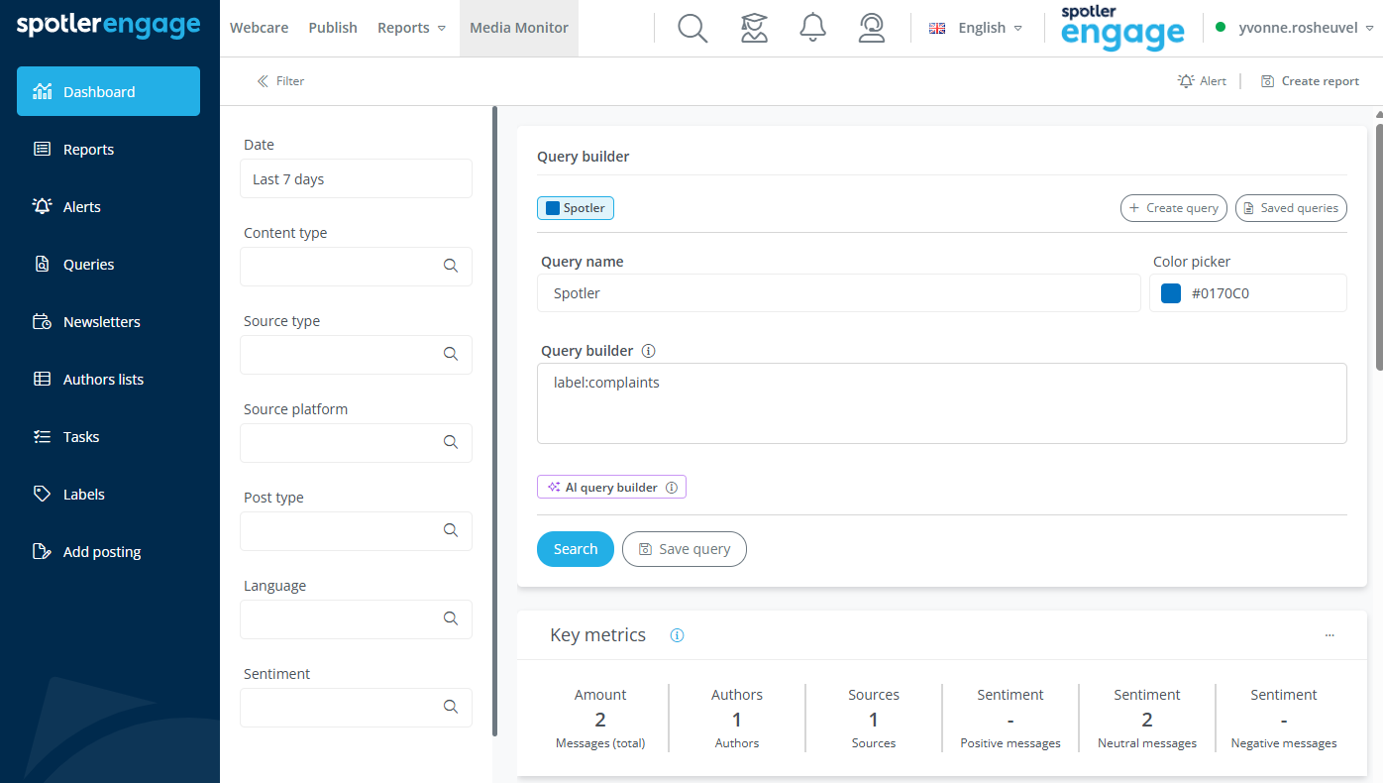Viewport: 1383px width, 783px height.
Task: Click the search icon in Language field
Action: point(451,618)
